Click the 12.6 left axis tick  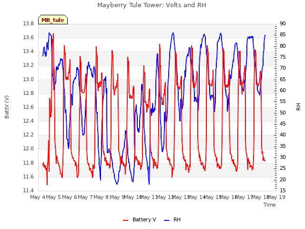tap(29, 107)
